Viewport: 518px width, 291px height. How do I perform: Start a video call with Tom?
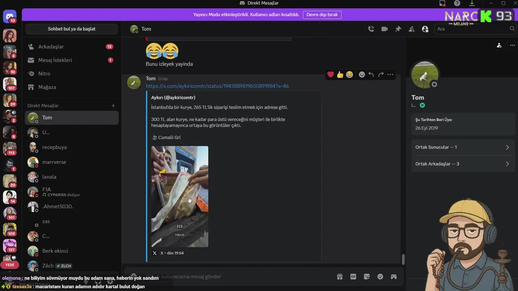pyautogui.click(x=384, y=29)
